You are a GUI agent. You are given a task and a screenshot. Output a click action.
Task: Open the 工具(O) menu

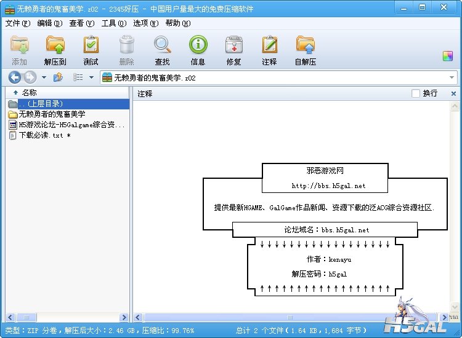click(x=114, y=23)
